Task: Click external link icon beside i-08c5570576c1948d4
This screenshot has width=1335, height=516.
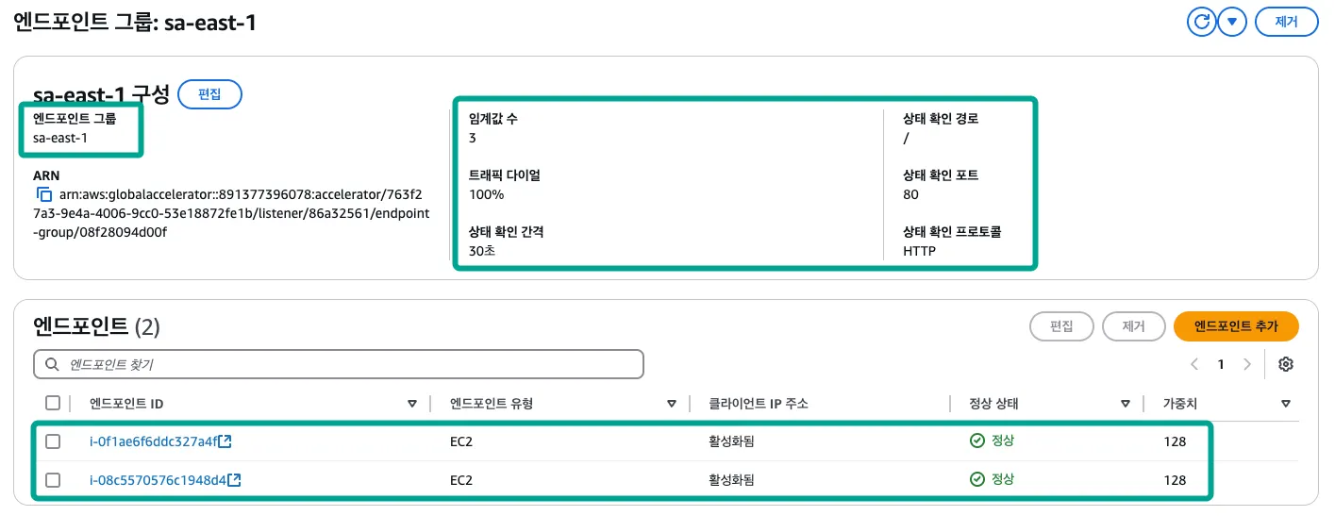Action: (x=234, y=480)
